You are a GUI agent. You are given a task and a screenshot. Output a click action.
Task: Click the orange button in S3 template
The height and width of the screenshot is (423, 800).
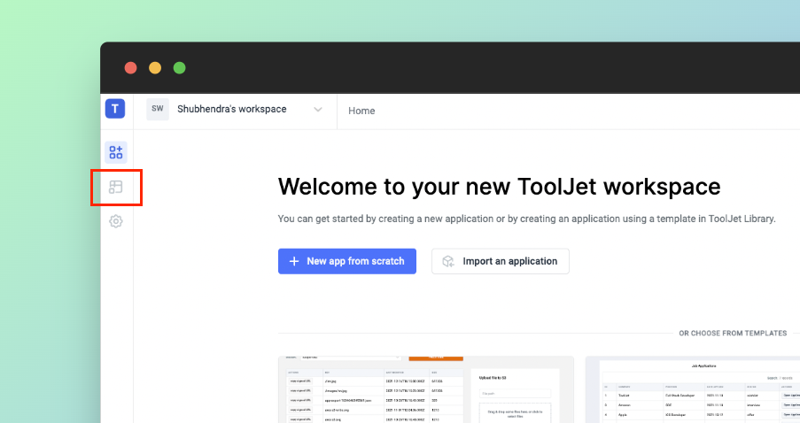tap(435, 358)
